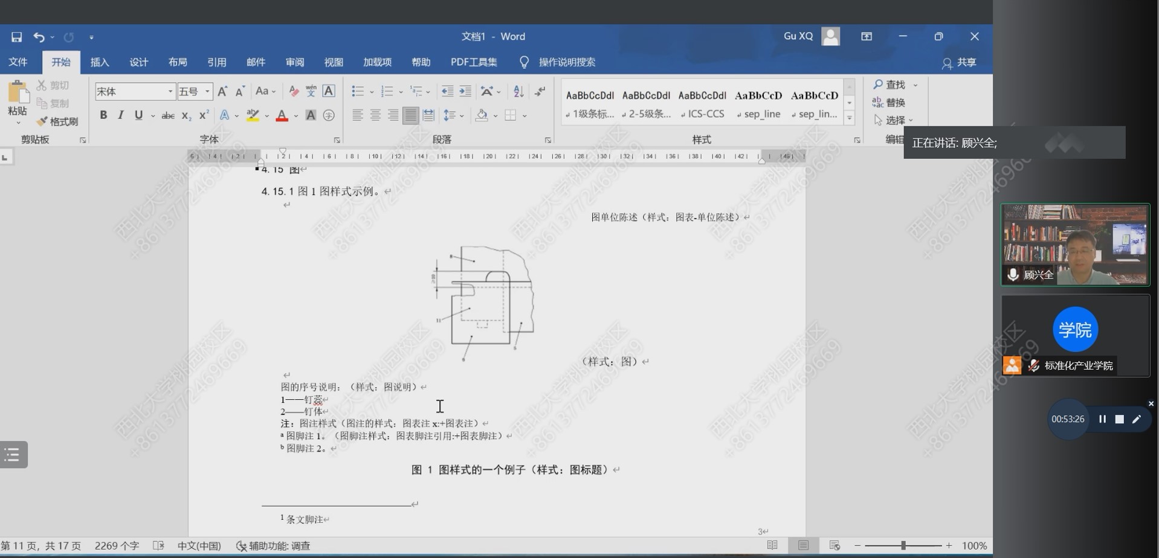Increase indent of the paragraph
Viewport: 1159px width, 558px height.
coord(465,91)
